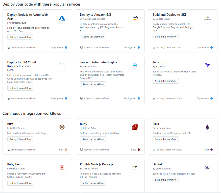Image resolution: width=221 pixels, height=193 pixels.
Task: Open actions/starter-workflows link in Terraform card
Action: click(x=169, y=99)
